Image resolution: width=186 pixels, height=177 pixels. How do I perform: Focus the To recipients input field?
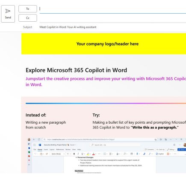(x=112, y=9)
